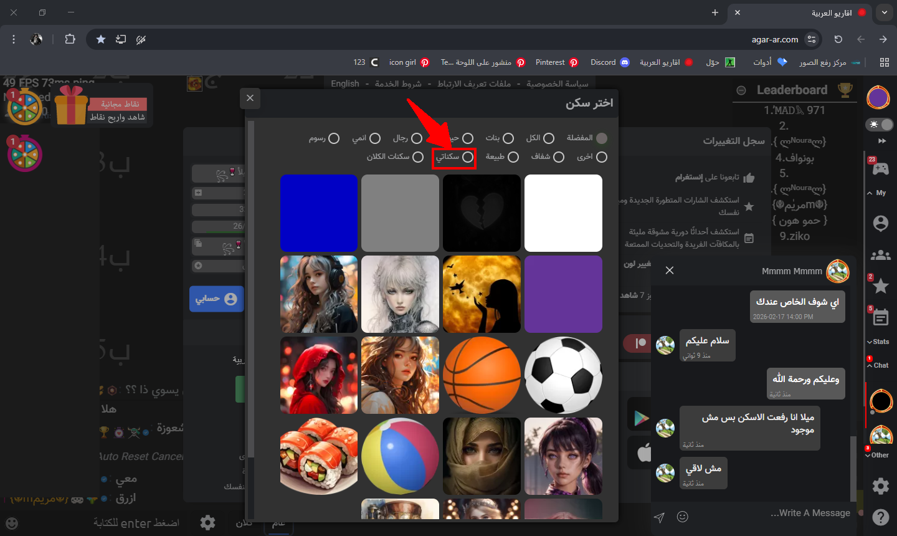This screenshot has height=536, width=897.
Task: Send message with paper plane icon
Action: pyautogui.click(x=659, y=517)
